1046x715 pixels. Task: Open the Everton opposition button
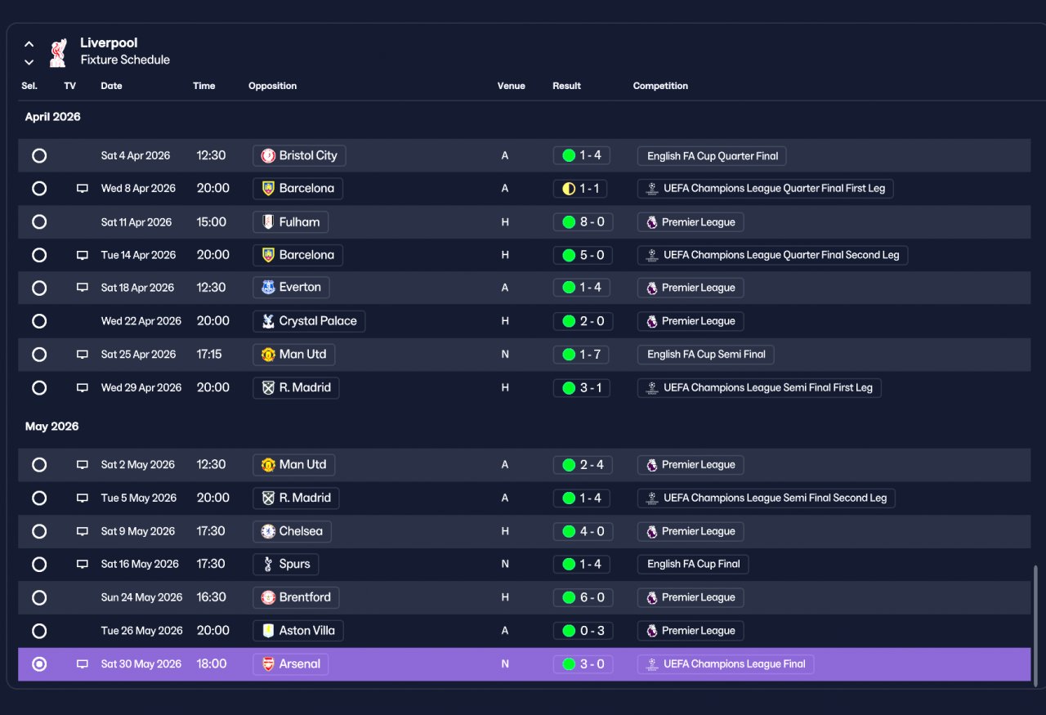tap(292, 288)
